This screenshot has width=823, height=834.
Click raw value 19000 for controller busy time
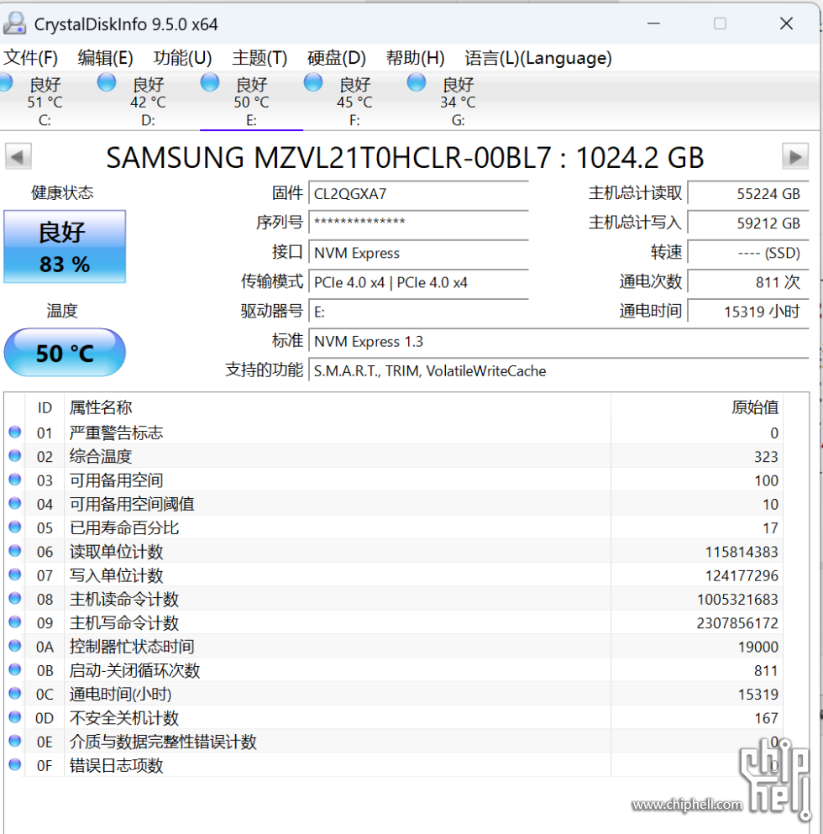click(x=758, y=647)
